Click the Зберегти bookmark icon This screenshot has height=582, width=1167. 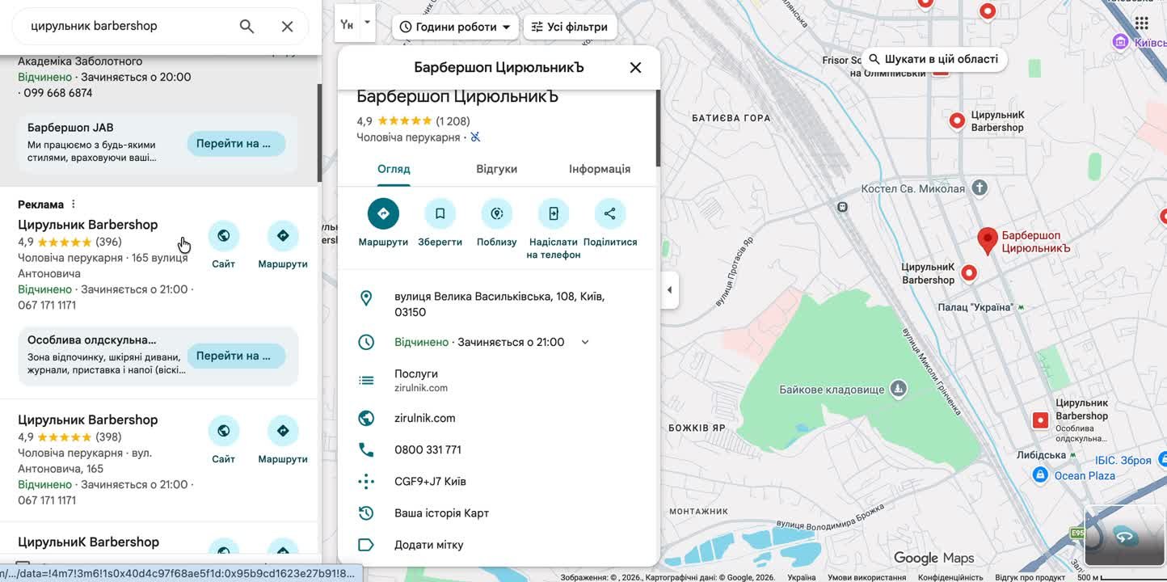(440, 213)
